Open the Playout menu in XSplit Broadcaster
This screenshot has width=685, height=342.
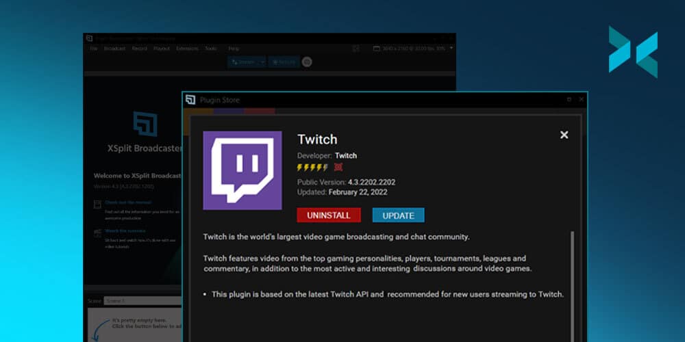(162, 49)
